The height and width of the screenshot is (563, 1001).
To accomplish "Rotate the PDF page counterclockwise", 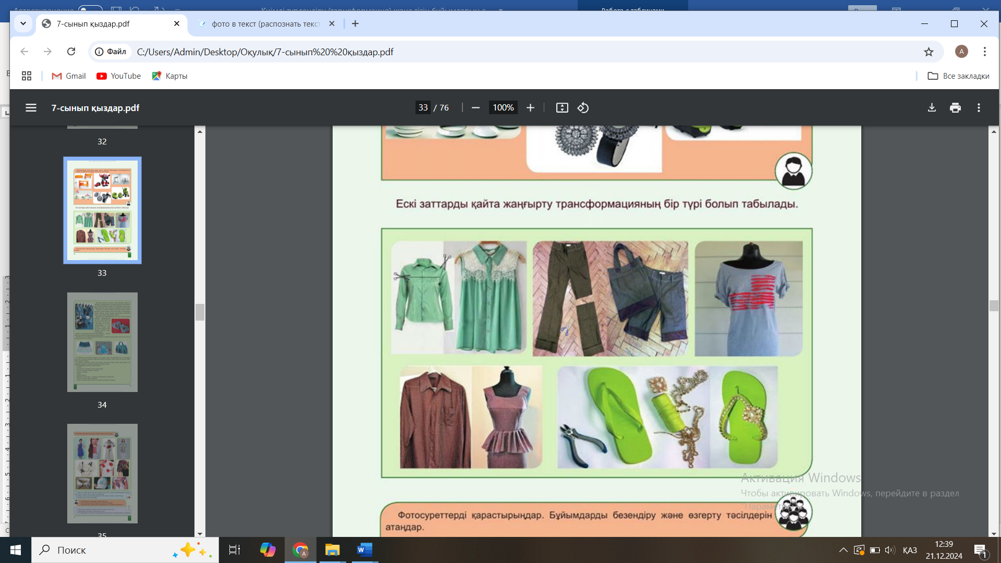I will point(583,108).
